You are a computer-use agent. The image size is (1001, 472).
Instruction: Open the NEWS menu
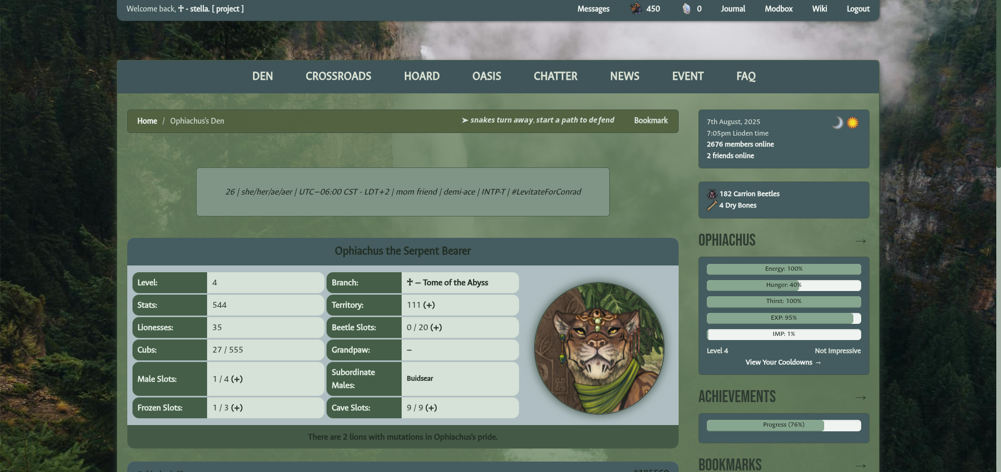[625, 76]
